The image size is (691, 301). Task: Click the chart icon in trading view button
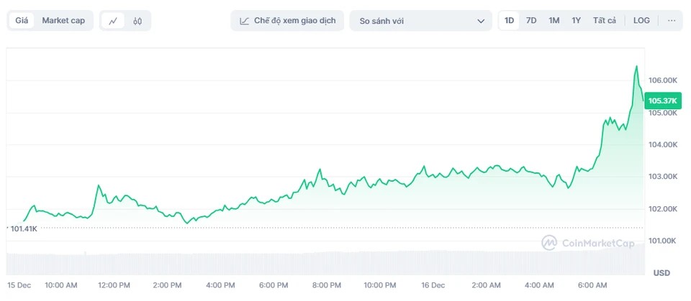[x=245, y=21]
